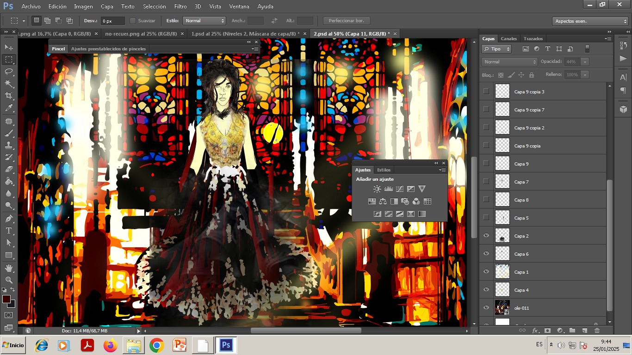Image resolution: width=632 pixels, height=355 pixels.
Task: Add a Curves adjustment
Action: tap(399, 189)
